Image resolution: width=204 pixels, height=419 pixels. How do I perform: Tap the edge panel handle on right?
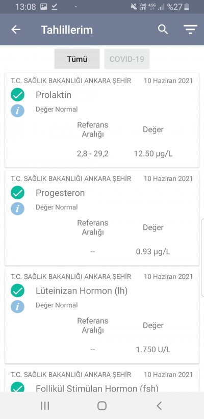[202, 257]
